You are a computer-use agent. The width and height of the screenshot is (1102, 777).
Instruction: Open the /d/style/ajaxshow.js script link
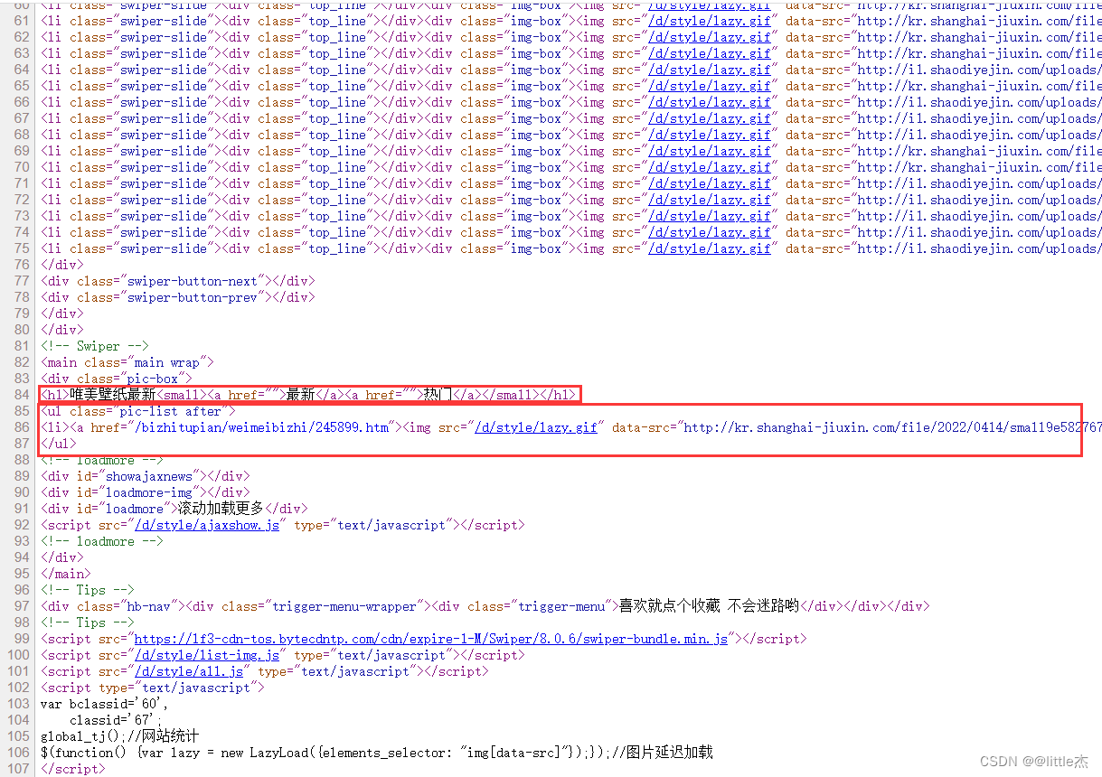click(x=207, y=525)
